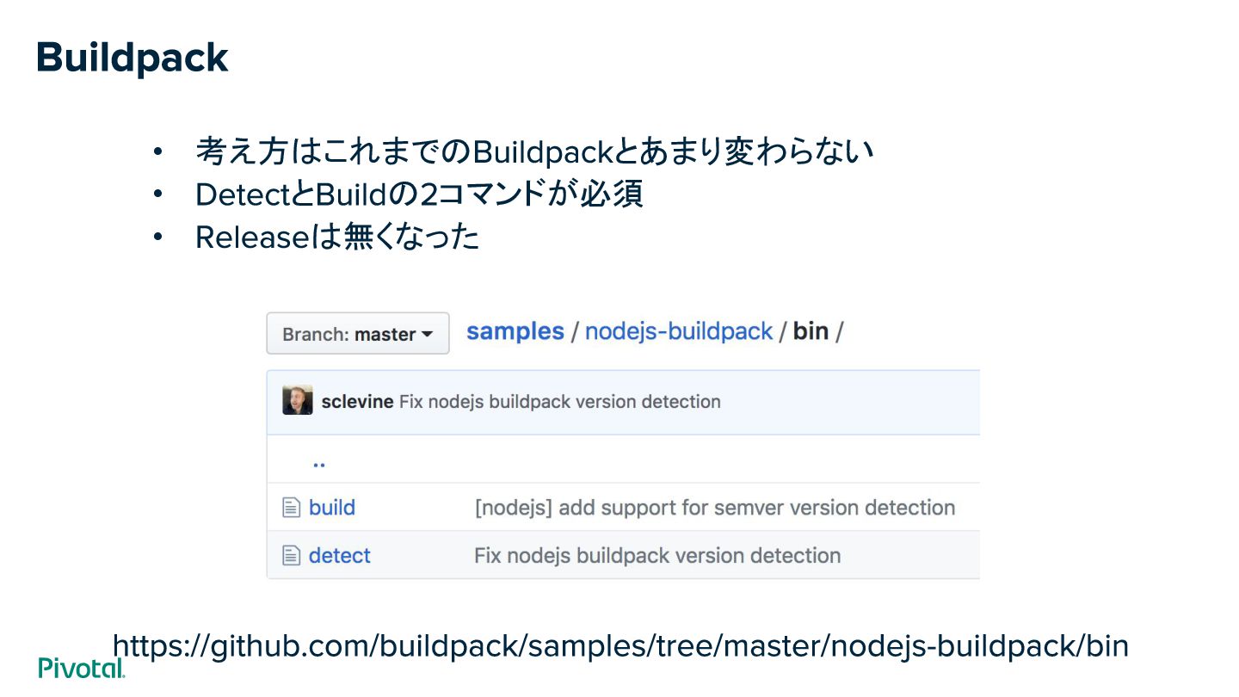The image size is (1239, 697).
Task: Open the semver version detection commit message
Action: [715, 508]
